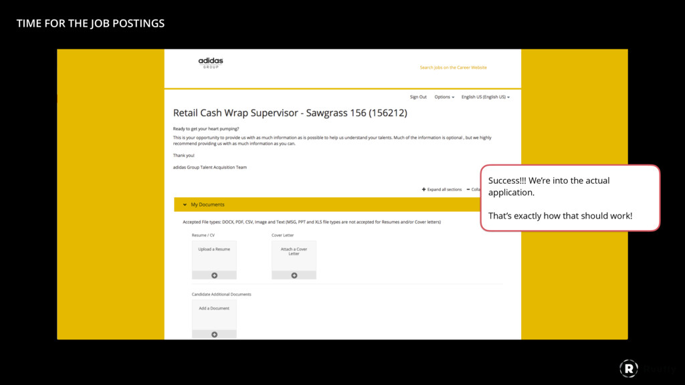Collapse the My Documents section chevron
Viewport: 685px width, 385px height.
click(x=185, y=205)
